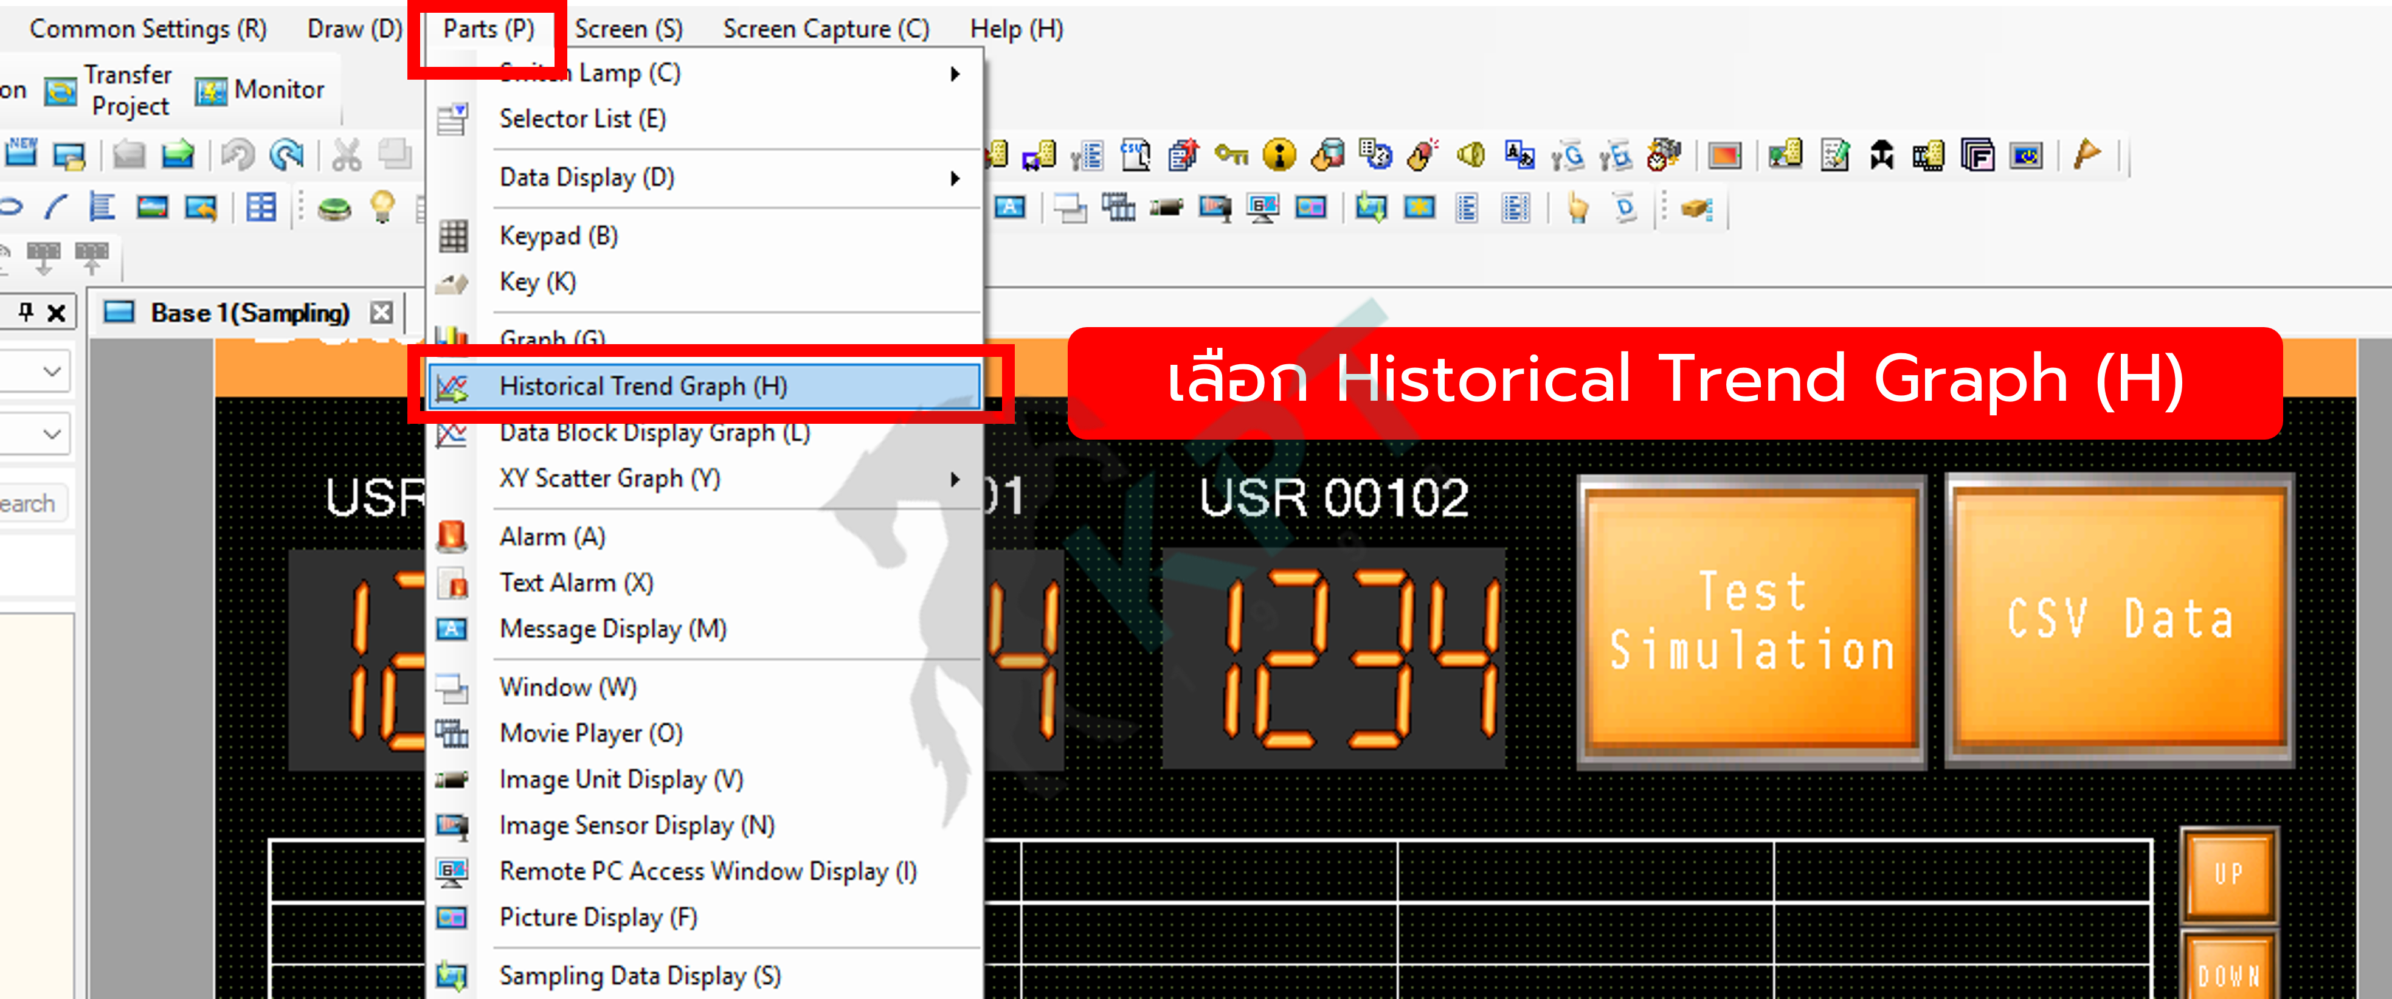Viewport: 2392px width, 999px height.
Task: Choose Keypad (B) from Parts menu
Action: click(x=704, y=236)
